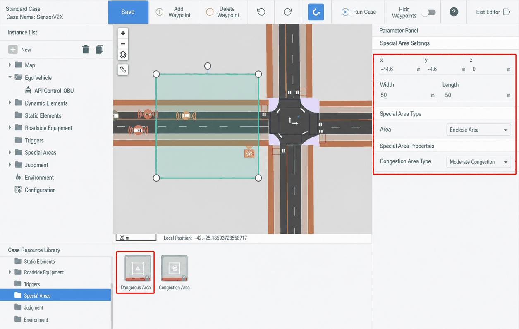Click the roadside camera icon on the map
The height and width of the screenshot is (329, 519).
coord(249,153)
